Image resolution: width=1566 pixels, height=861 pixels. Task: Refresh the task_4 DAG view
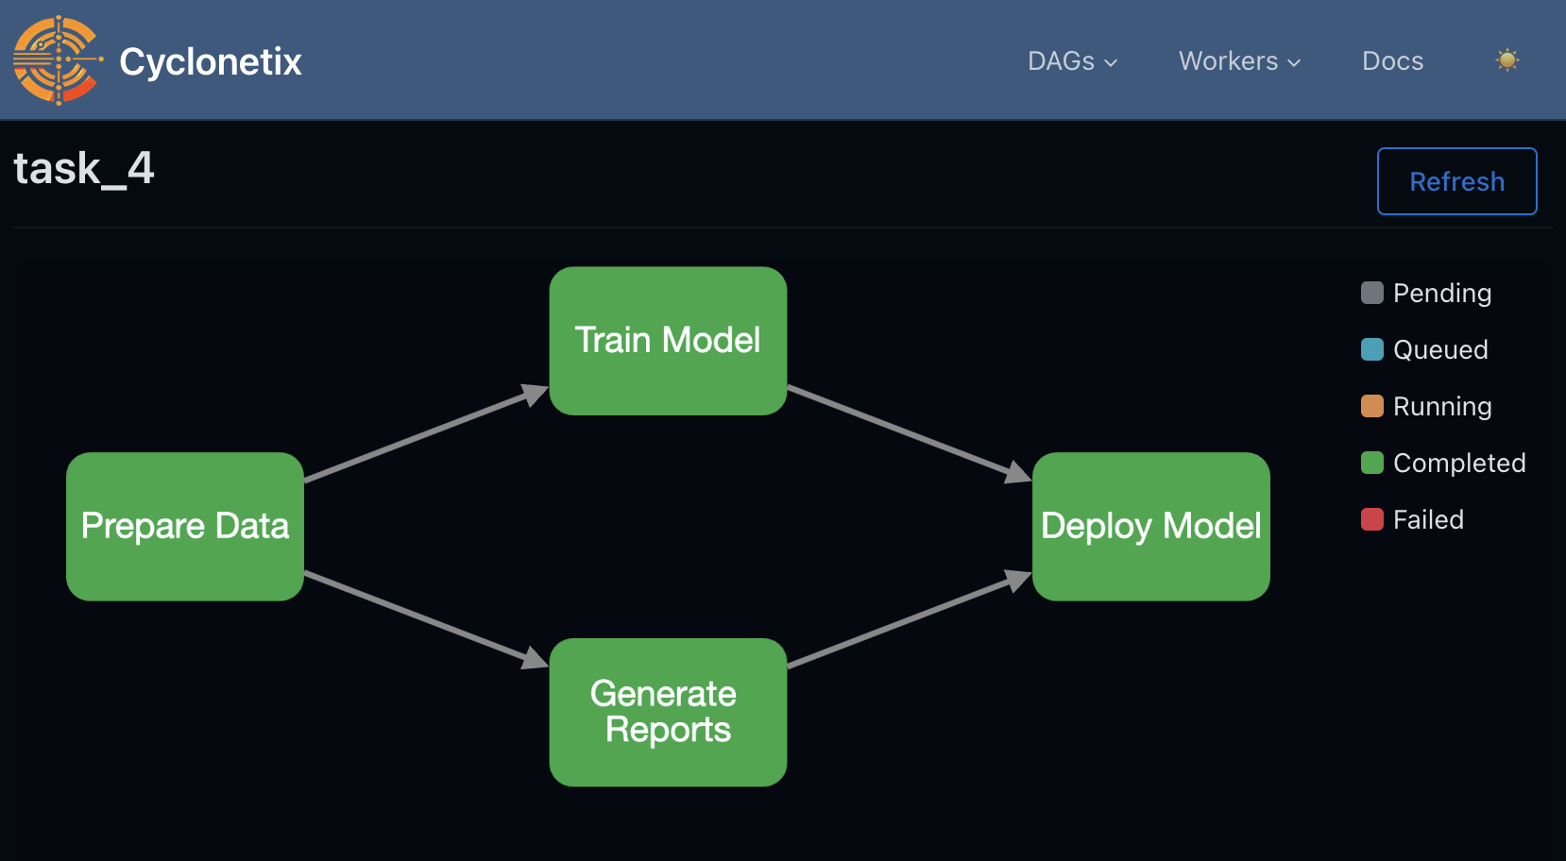coord(1456,181)
